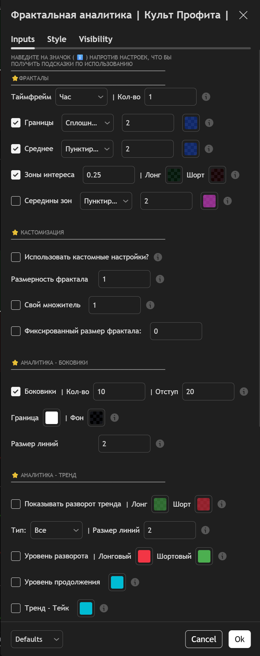Viewport: 260px width, 656px height.
Task: Click info icon on the Границы row
Action: click(209, 123)
